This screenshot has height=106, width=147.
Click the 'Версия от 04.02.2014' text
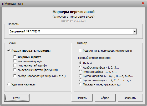coord(74,21)
